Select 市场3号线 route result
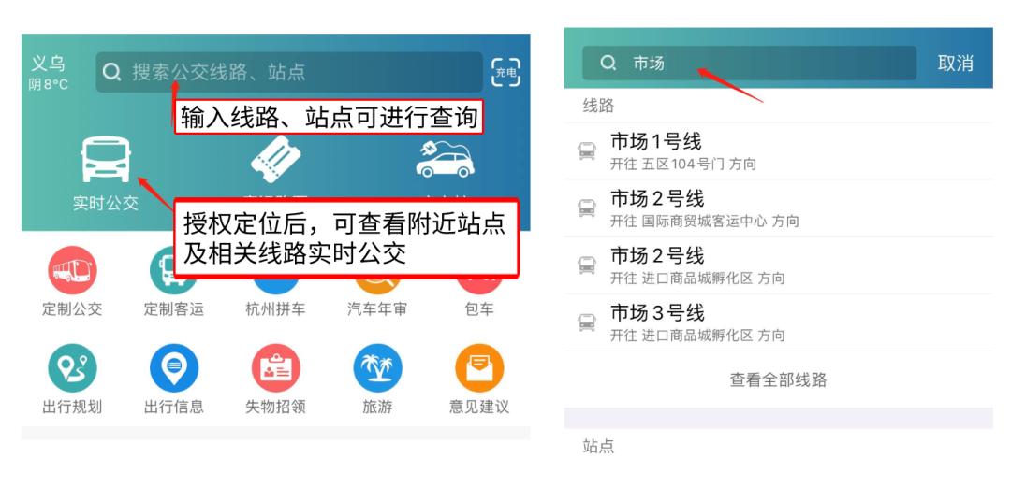The width and height of the screenshot is (1011, 501). pyautogui.click(x=778, y=322)
